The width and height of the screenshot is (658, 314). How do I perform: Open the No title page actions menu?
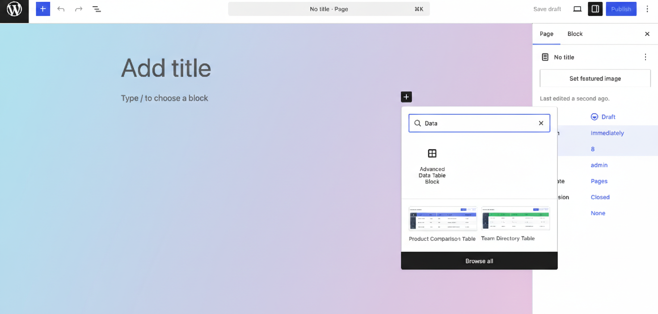click(x=645, y=57)
